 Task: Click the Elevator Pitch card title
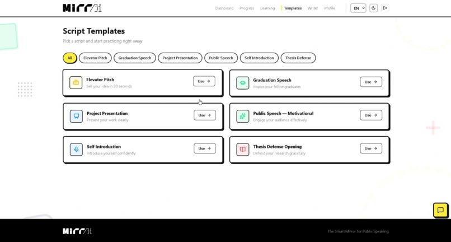(100, 80)
